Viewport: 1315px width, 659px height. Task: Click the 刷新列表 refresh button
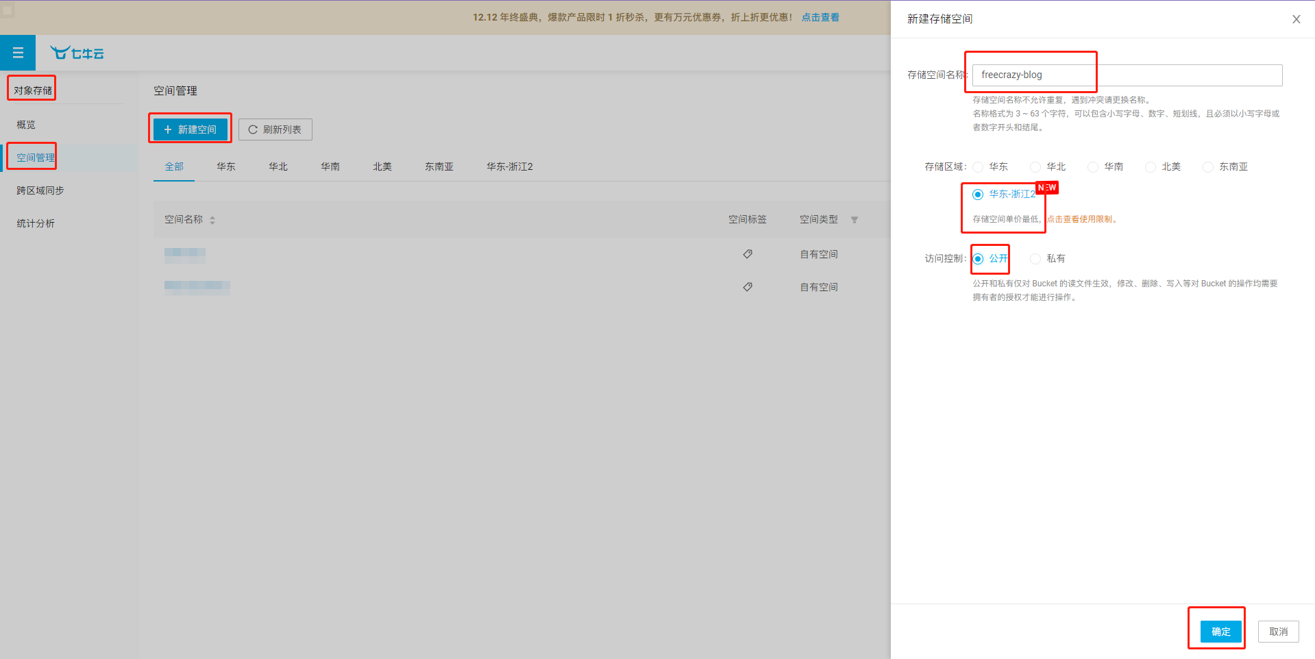275,129
